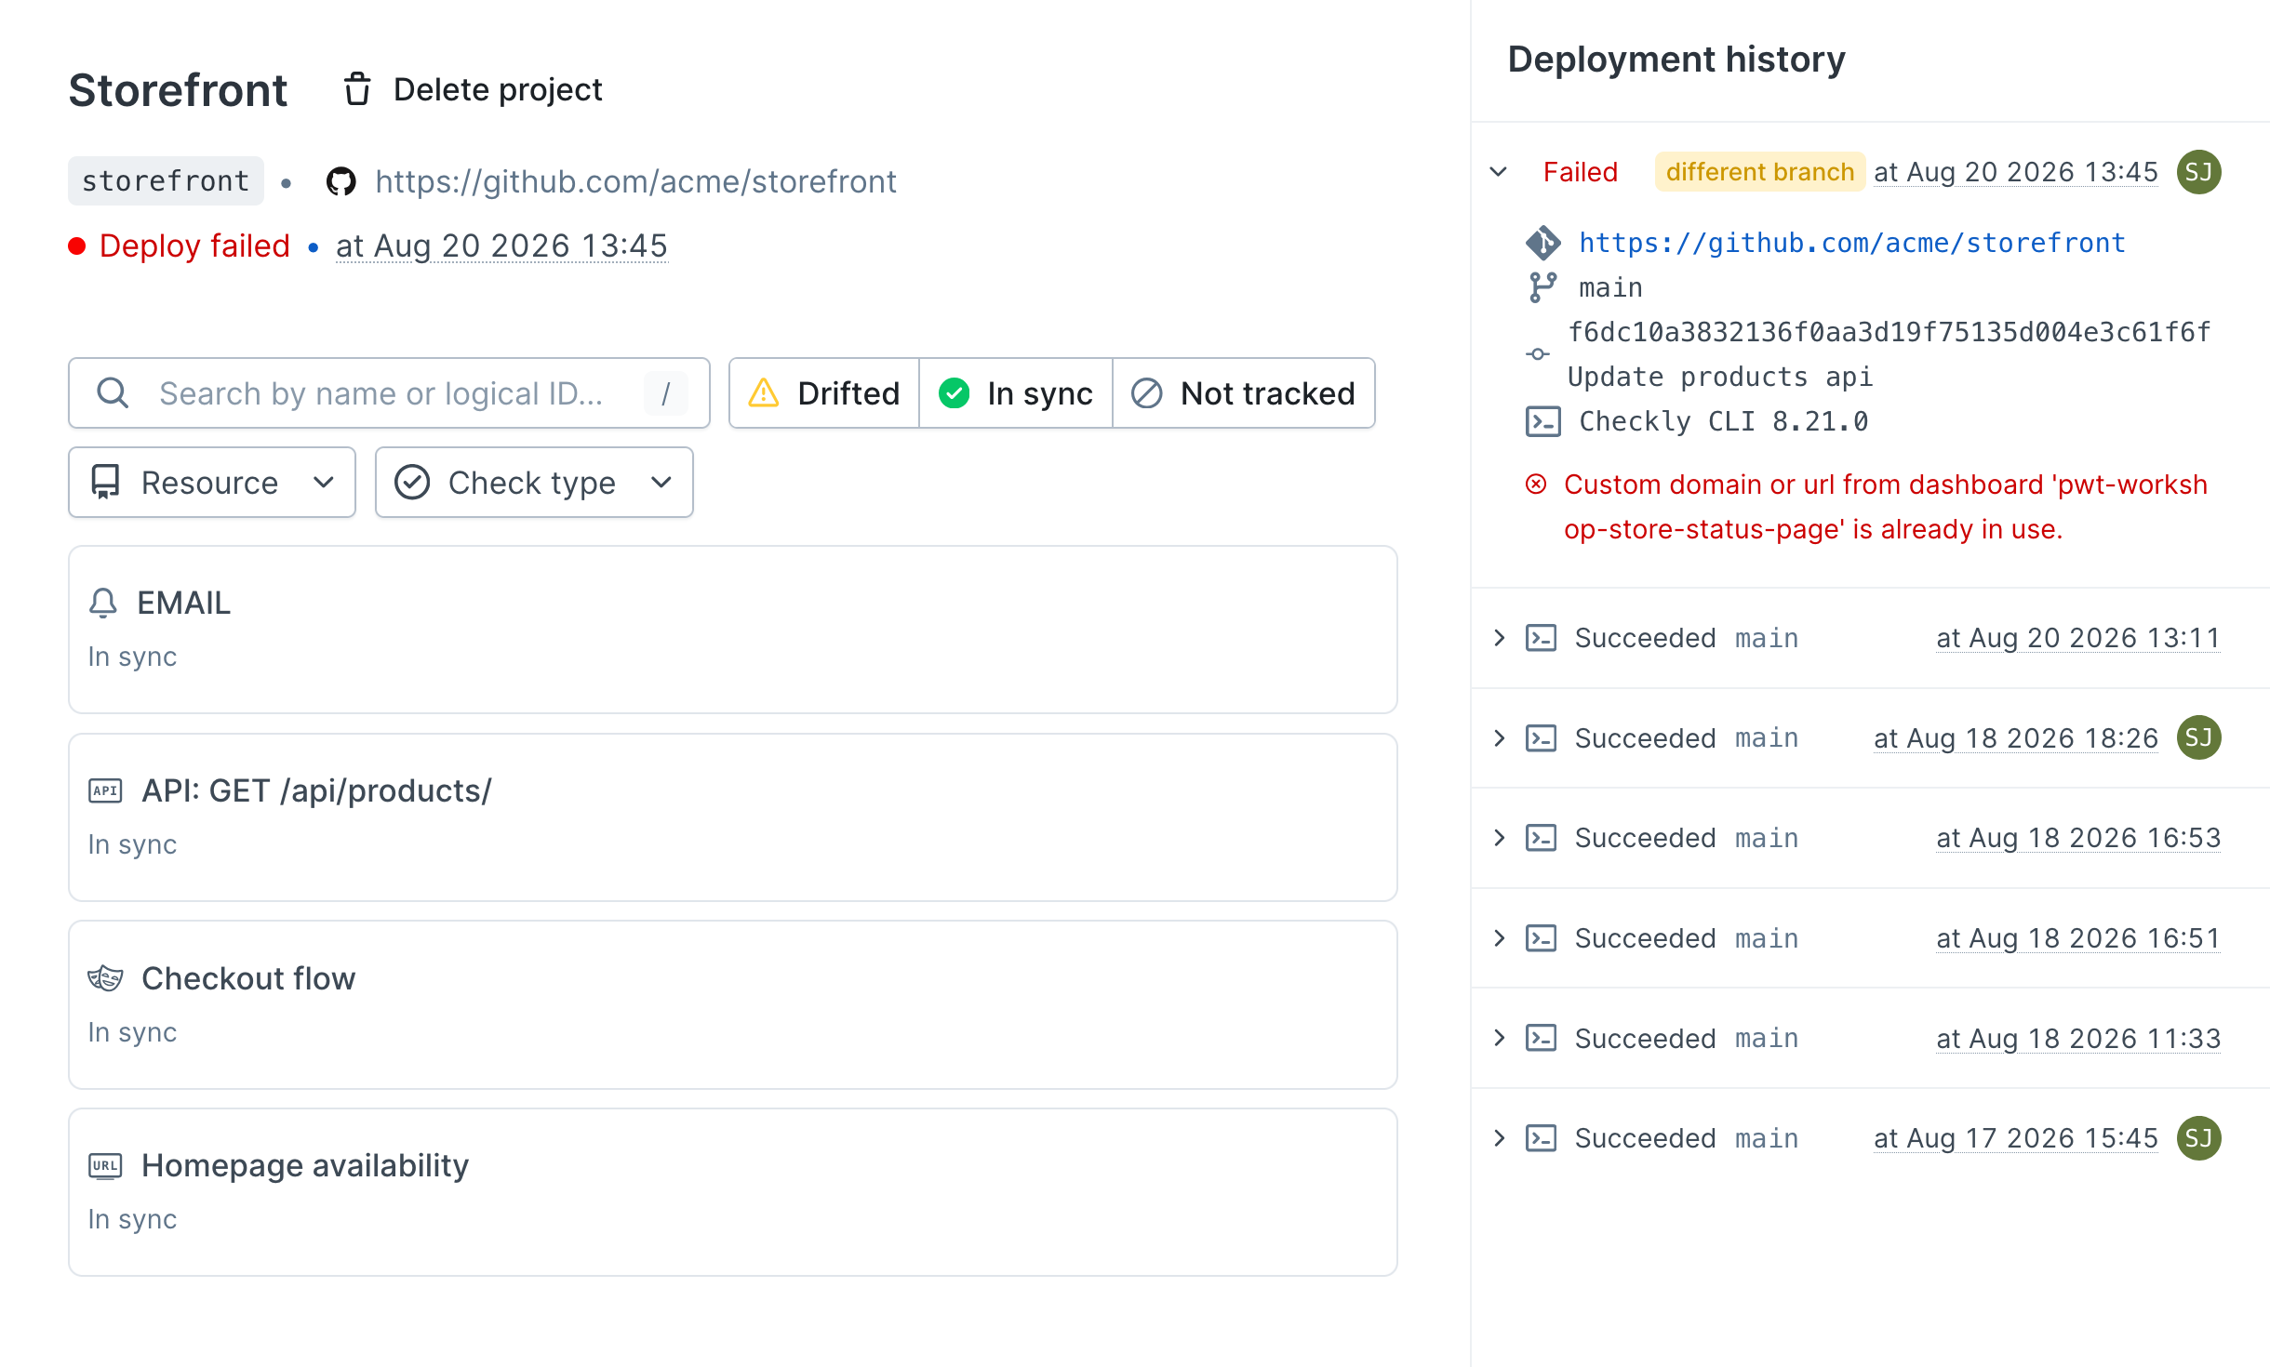Click the bell icon on EMAIL card
This screenshot has width=2270, height=1367.
103,603
